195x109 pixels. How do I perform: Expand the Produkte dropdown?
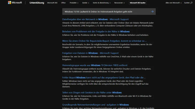click(x=74, y=3)
